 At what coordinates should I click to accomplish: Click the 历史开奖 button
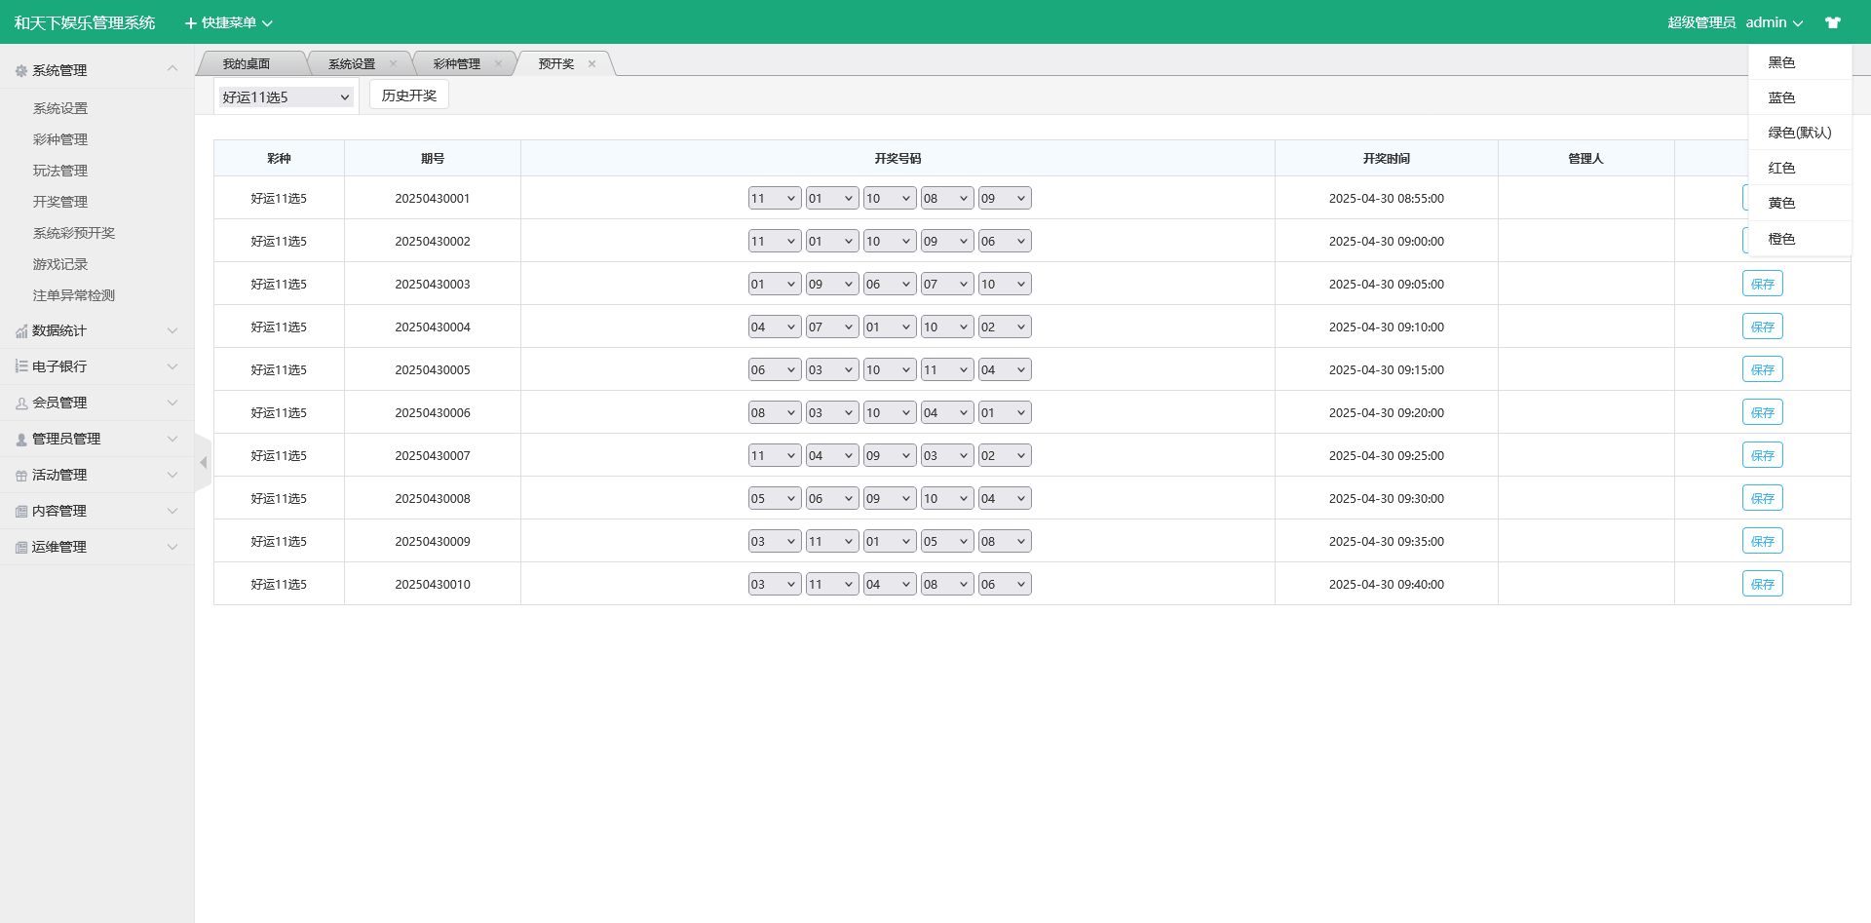408,96
